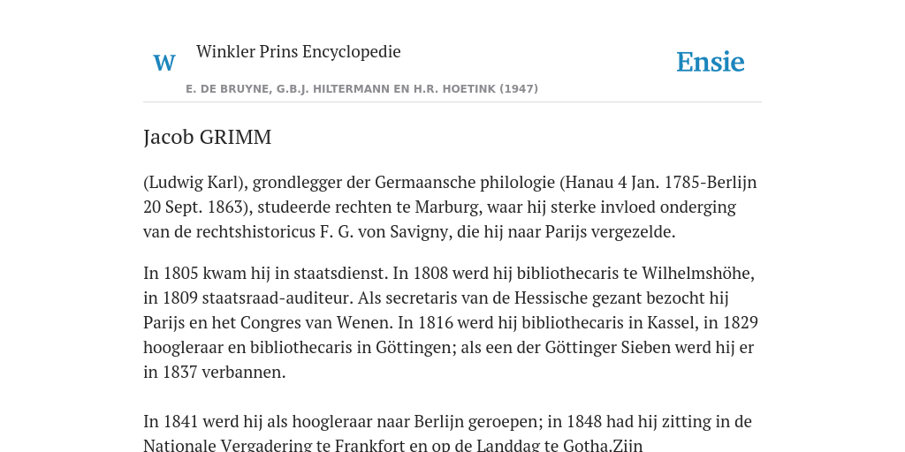905x452 pixels.
Task: Open the Ensie logo link
Action: click(711, 63)
